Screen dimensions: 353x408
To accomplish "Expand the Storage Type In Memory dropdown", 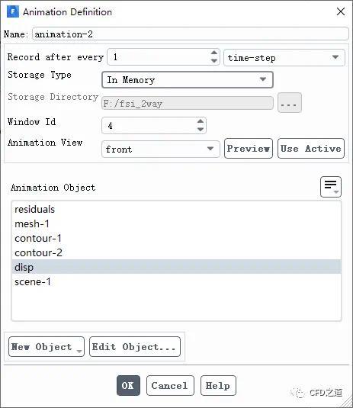I will click(x=188, y=79).
